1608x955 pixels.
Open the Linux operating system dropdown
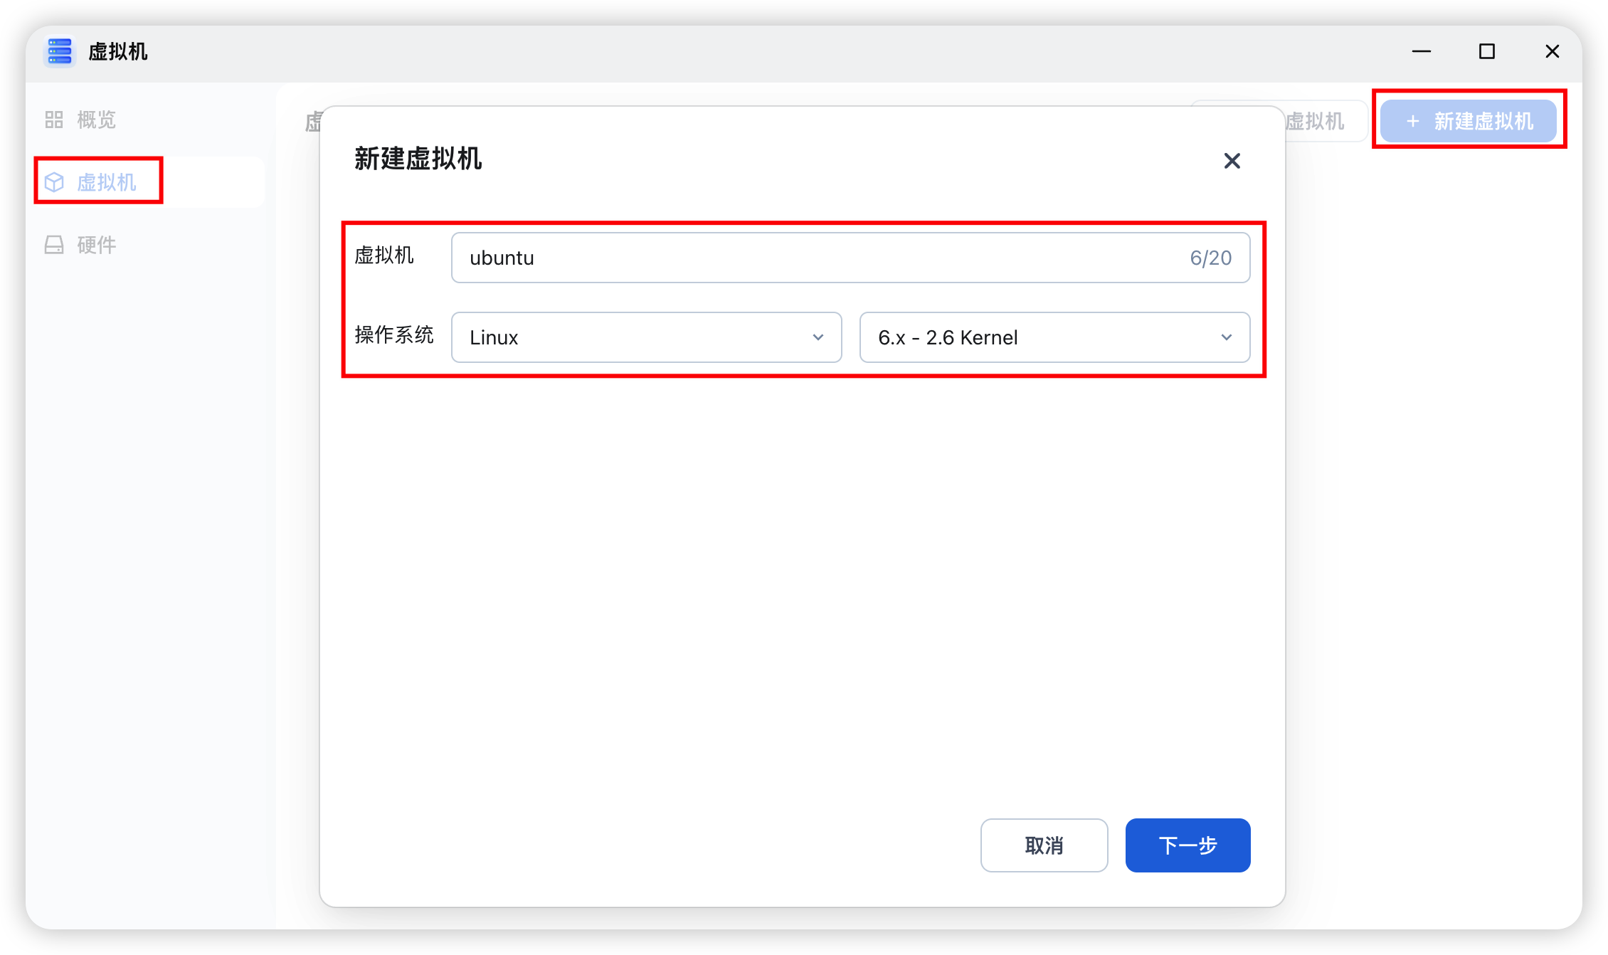645,337
